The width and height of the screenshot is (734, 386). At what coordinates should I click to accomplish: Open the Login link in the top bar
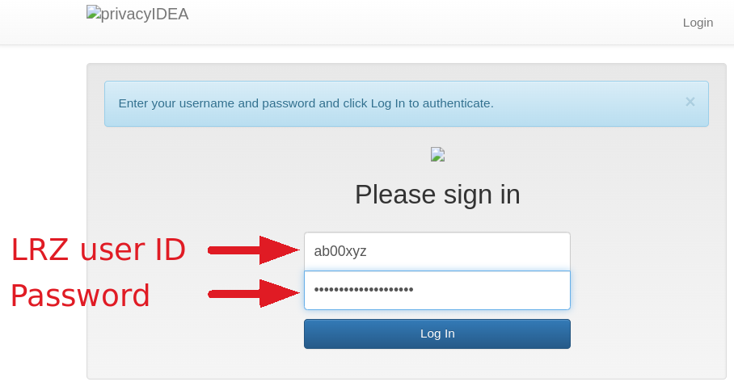coord(698,23)
